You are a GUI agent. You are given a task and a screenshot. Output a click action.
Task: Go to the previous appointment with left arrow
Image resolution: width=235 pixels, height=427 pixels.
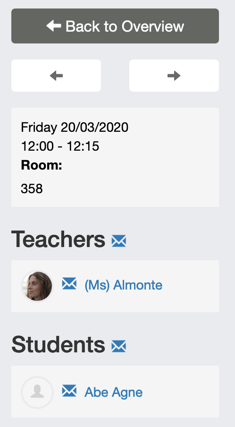click(x=56, y=76)
